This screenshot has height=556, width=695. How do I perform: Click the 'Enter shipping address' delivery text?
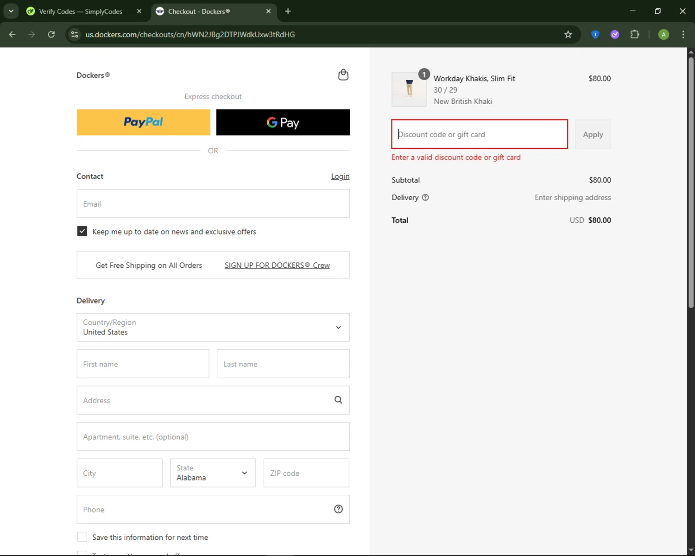point(573,197)
